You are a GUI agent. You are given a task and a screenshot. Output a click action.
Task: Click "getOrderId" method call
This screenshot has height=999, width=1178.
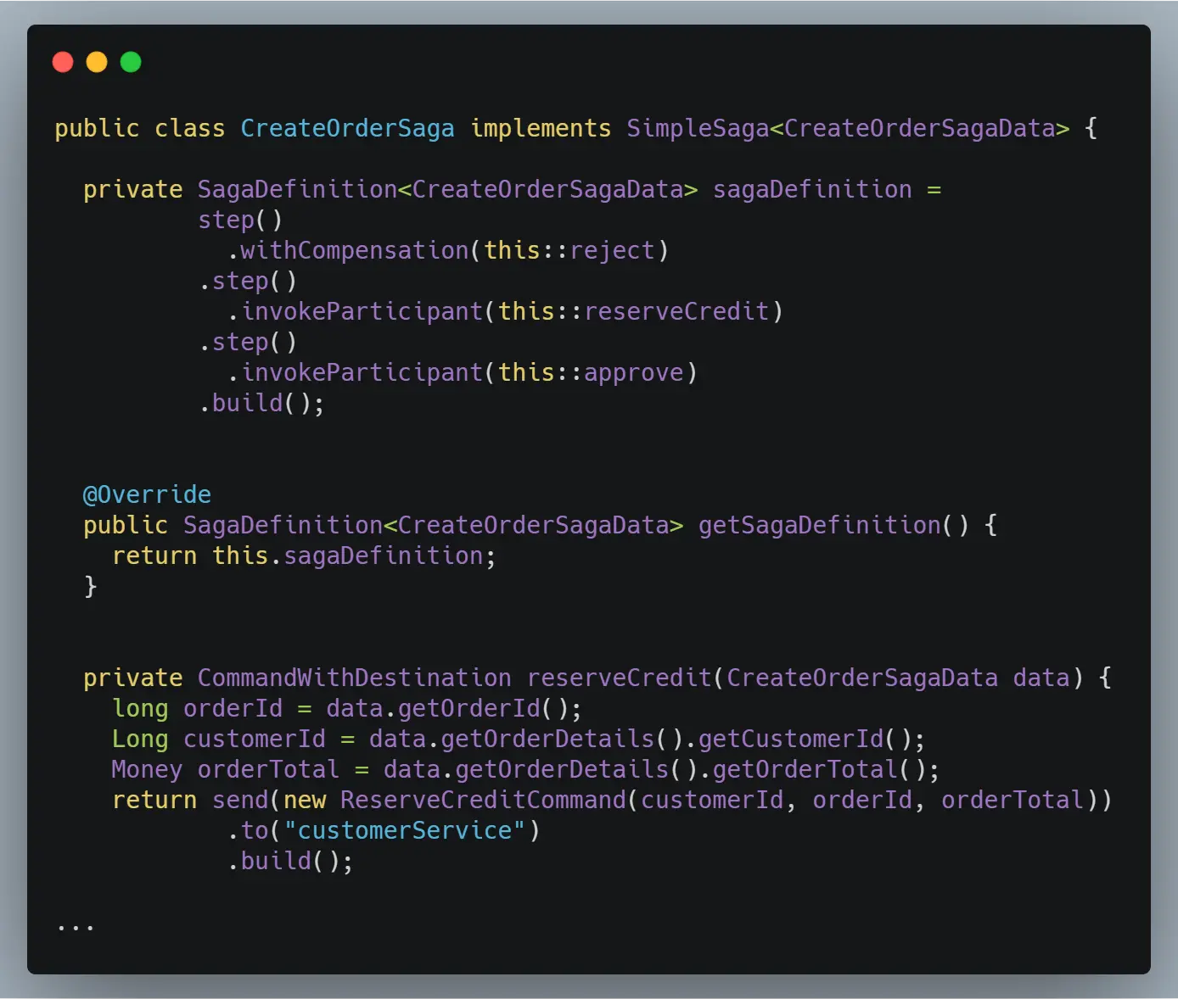click(469, 708)
